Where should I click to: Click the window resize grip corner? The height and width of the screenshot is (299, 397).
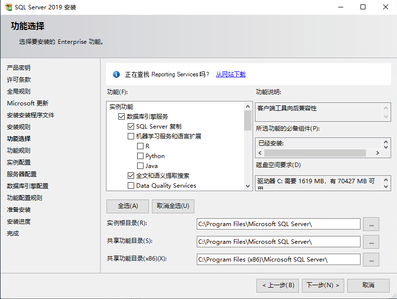coord(394,296)
